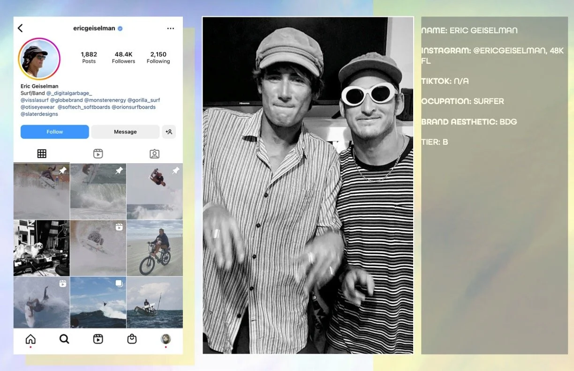Go to the Home icon in the bottom navigation

30,339
